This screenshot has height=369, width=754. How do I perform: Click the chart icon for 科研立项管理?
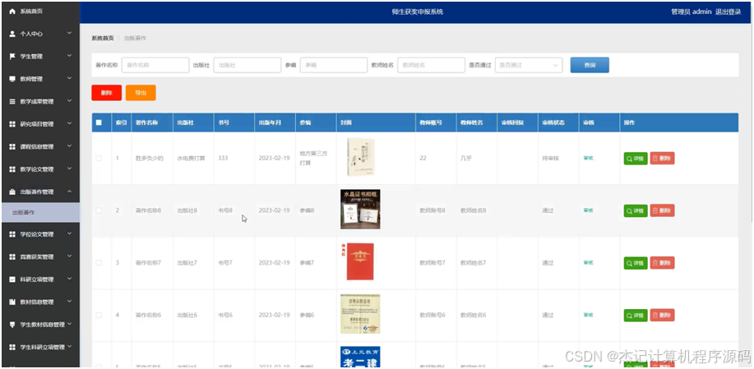(x=12, y=279)
